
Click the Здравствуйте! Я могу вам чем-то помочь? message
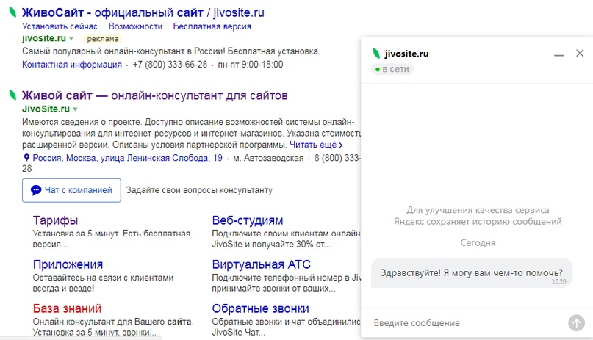pyautogui.click(x=472, y=273)
